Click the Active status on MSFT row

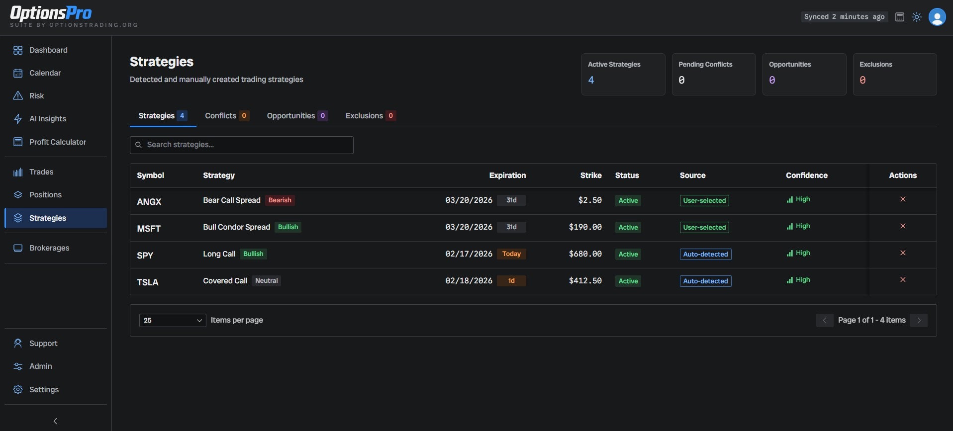(x=628, y=228)
